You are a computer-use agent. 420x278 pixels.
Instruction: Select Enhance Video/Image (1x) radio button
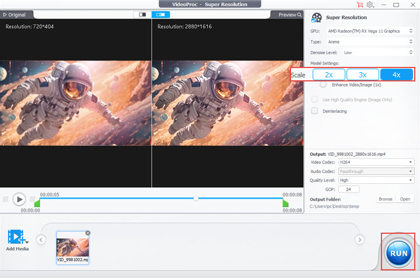(x=323, y=85)
